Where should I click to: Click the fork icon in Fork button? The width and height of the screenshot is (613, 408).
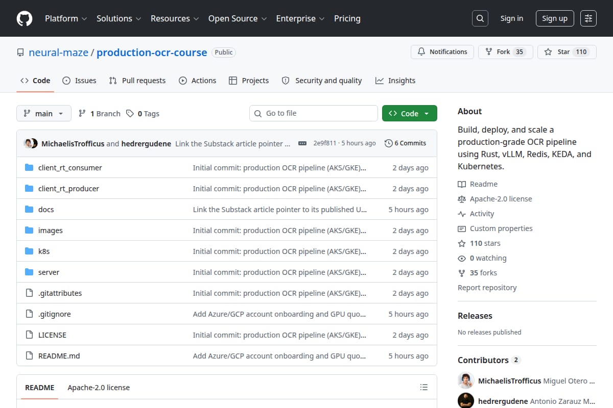[489, 52]
